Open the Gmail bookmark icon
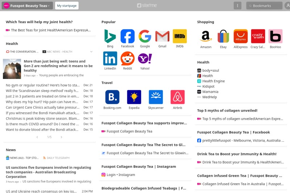 [162, 36]
